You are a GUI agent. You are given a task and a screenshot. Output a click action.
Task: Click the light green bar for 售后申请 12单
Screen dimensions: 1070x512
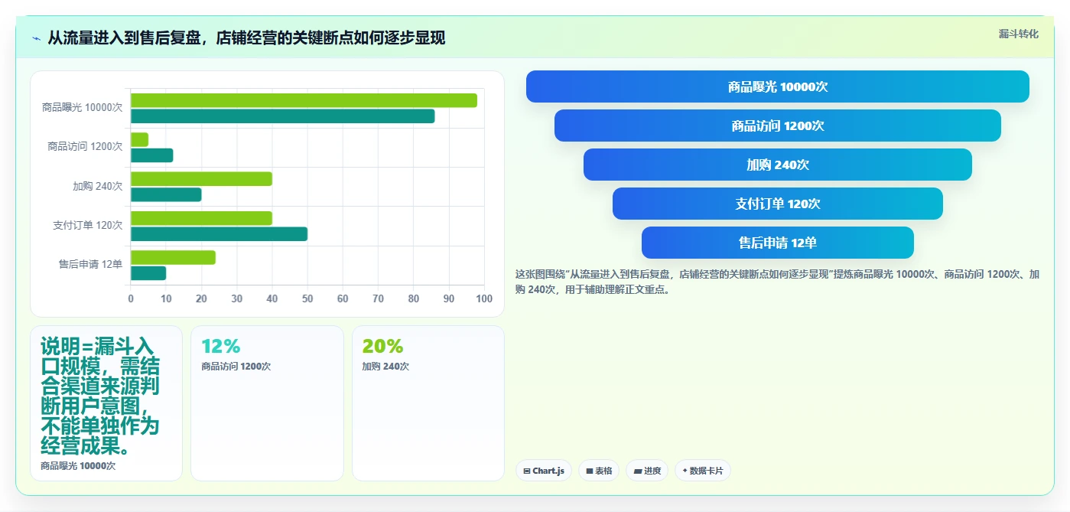[173, 257]
